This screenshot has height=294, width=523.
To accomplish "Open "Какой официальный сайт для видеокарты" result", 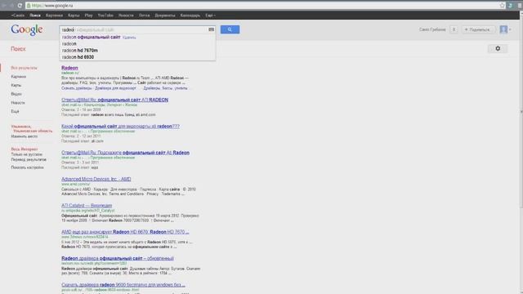I will click(x=120, y=126).
